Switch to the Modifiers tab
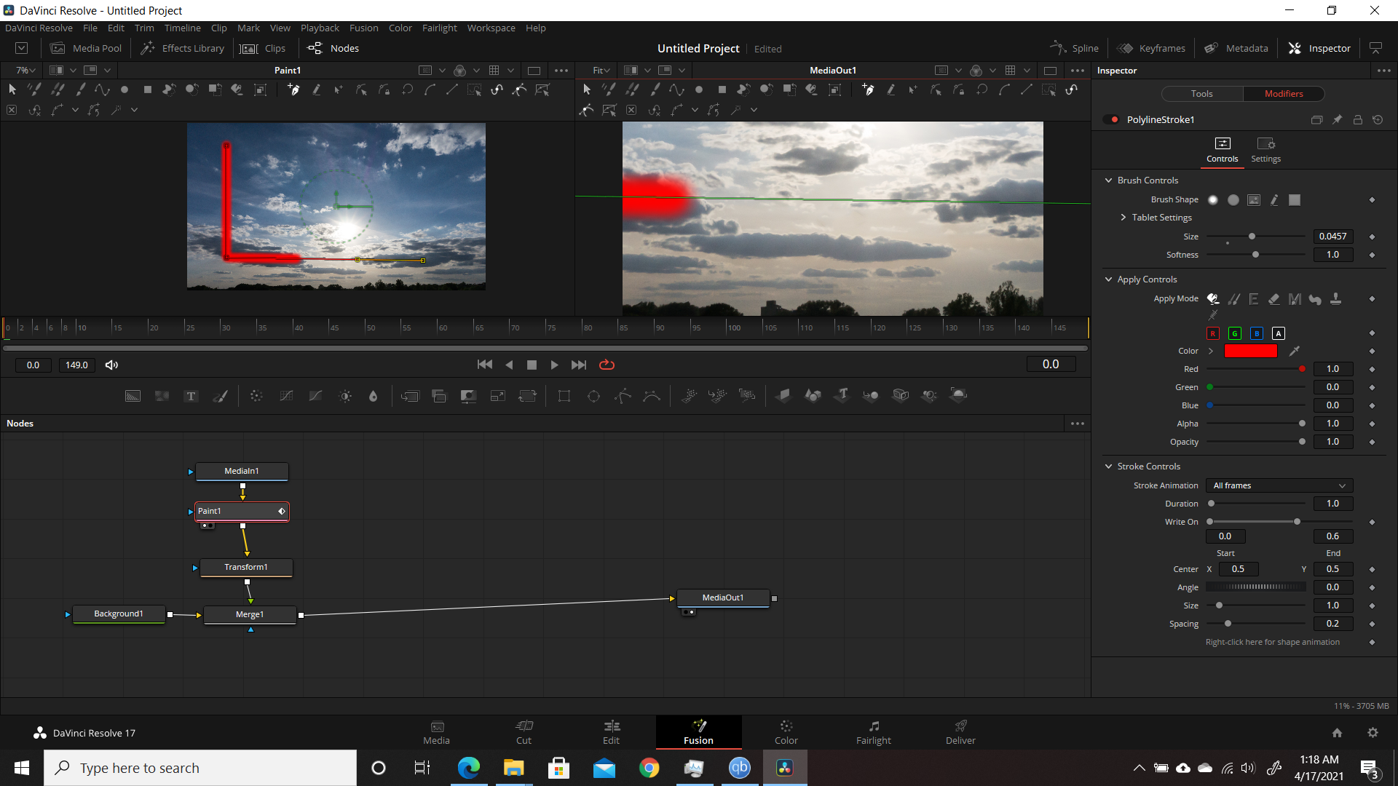1398x786 pixels. 1284,94
